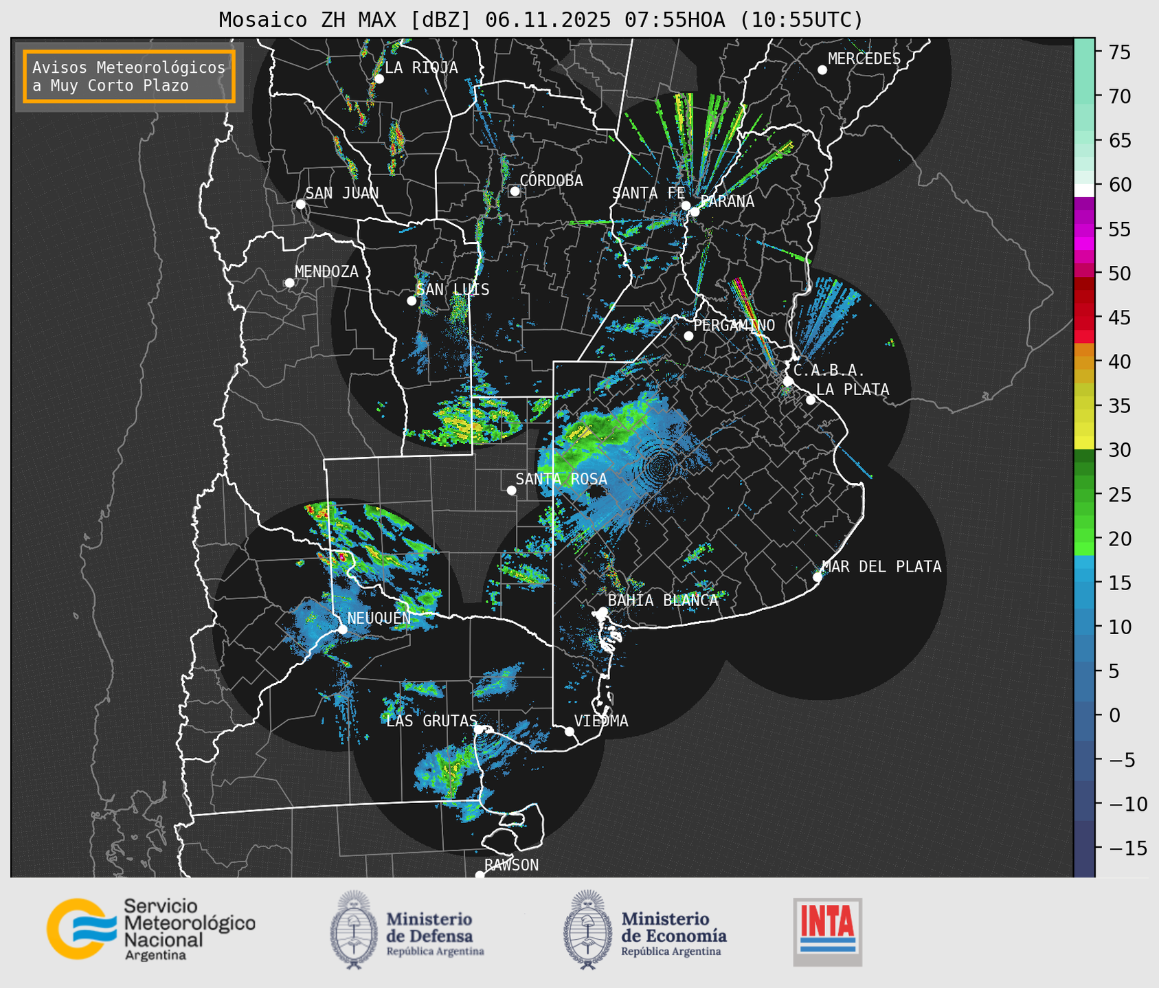Click the -15 dBZ scale tick label

(1127, 849)
